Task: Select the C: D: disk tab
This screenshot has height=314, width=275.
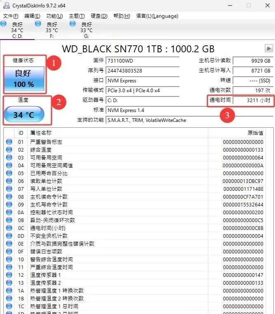Action: tap(17, 30)
